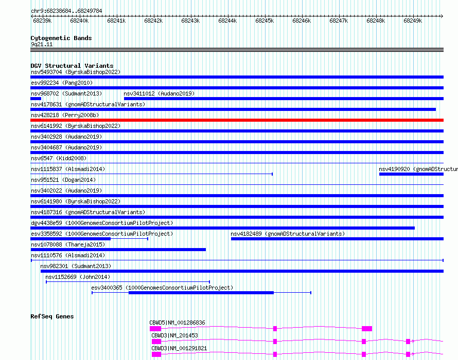The width and height of the screenshot is (458, 360).
Task: Select esv3358592 (1000GenomesConsortiumPilotProject) label
Action: (x=102, y=234)
